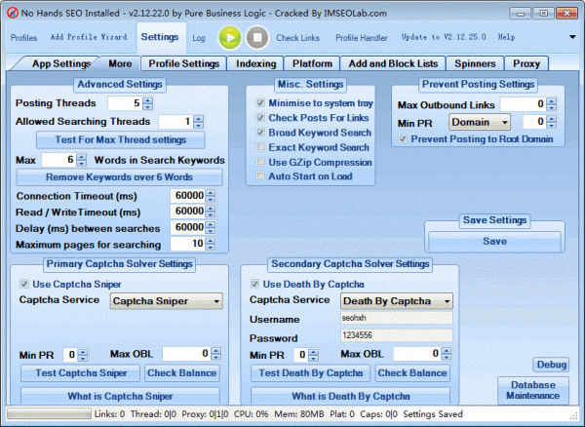
Task: Click the grey Stop button
Action: pos(256,37)
